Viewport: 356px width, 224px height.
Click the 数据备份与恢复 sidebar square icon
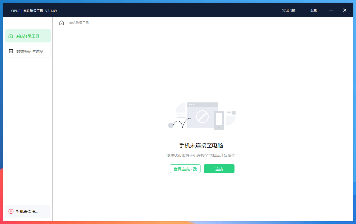(11, 51)
